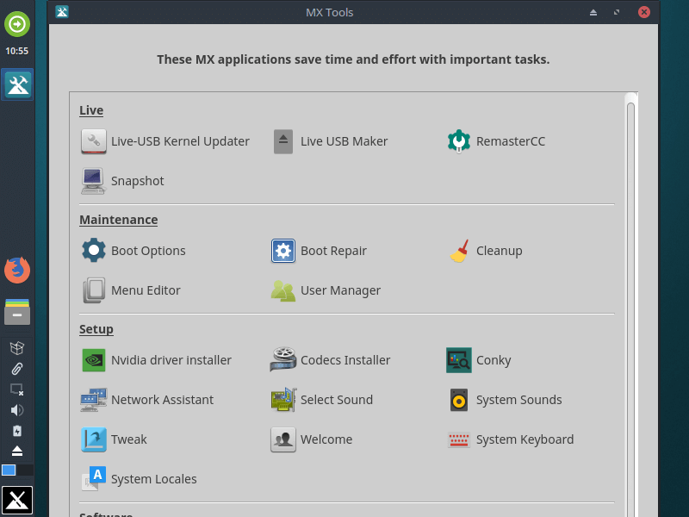The image size is (689, 517).
Task: Run the Cleanup utility
Action: coord(500,251)
